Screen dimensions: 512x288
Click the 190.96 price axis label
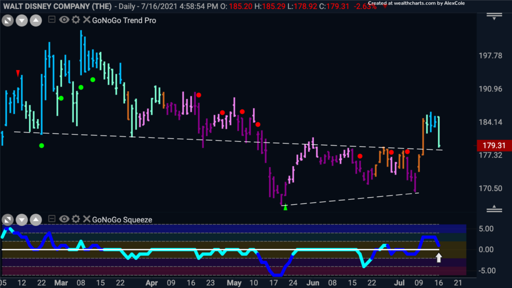(x=490, y=89)
